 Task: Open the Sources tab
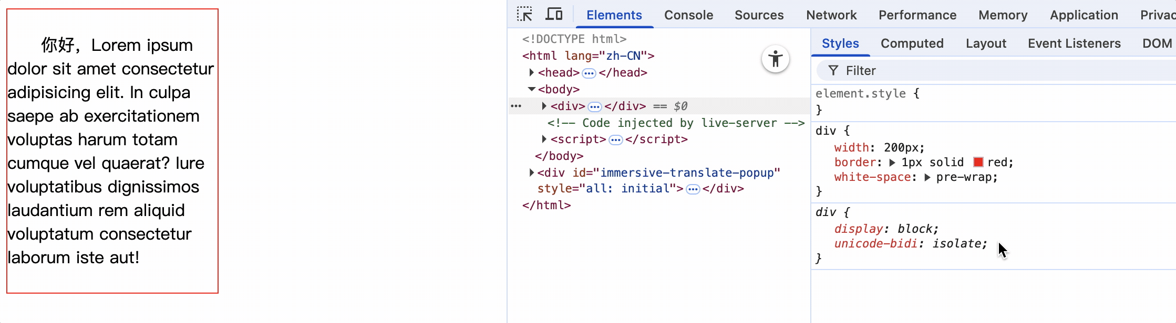759,15
